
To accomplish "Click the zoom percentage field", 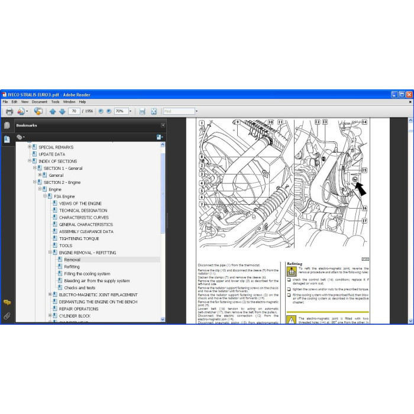I will [x=121, y=111].
